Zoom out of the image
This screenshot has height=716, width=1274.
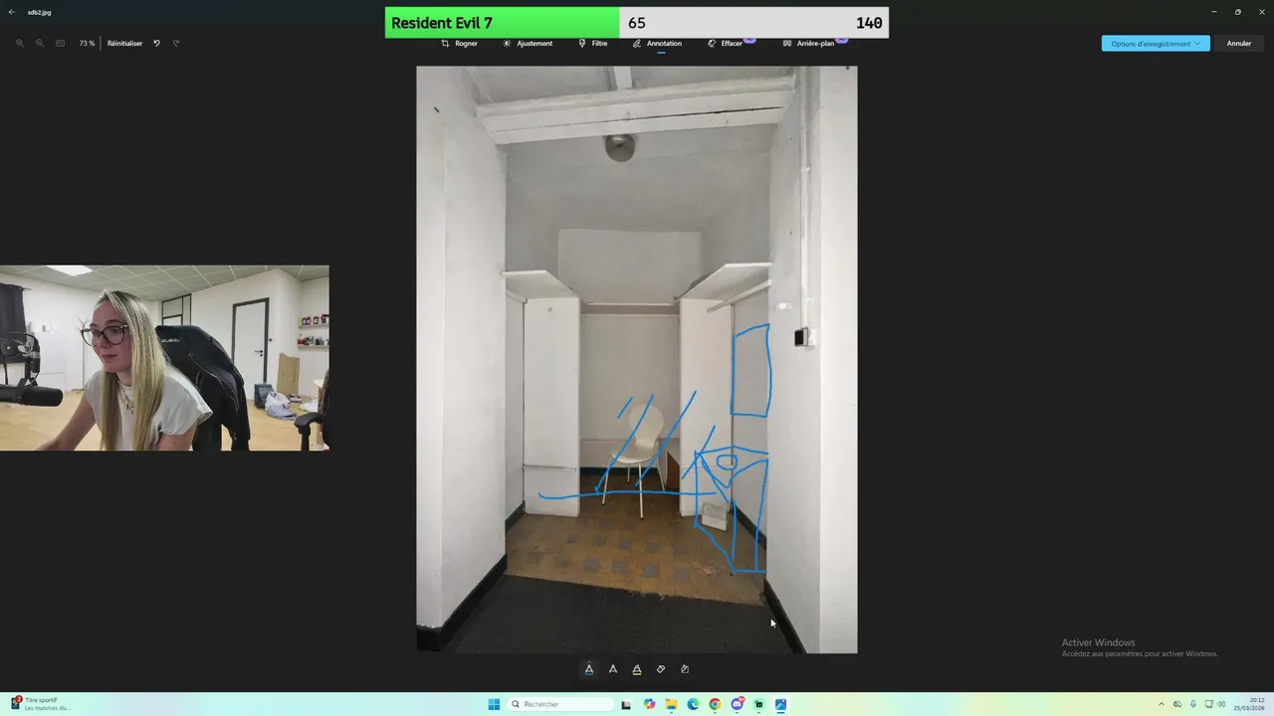(40, 44)
